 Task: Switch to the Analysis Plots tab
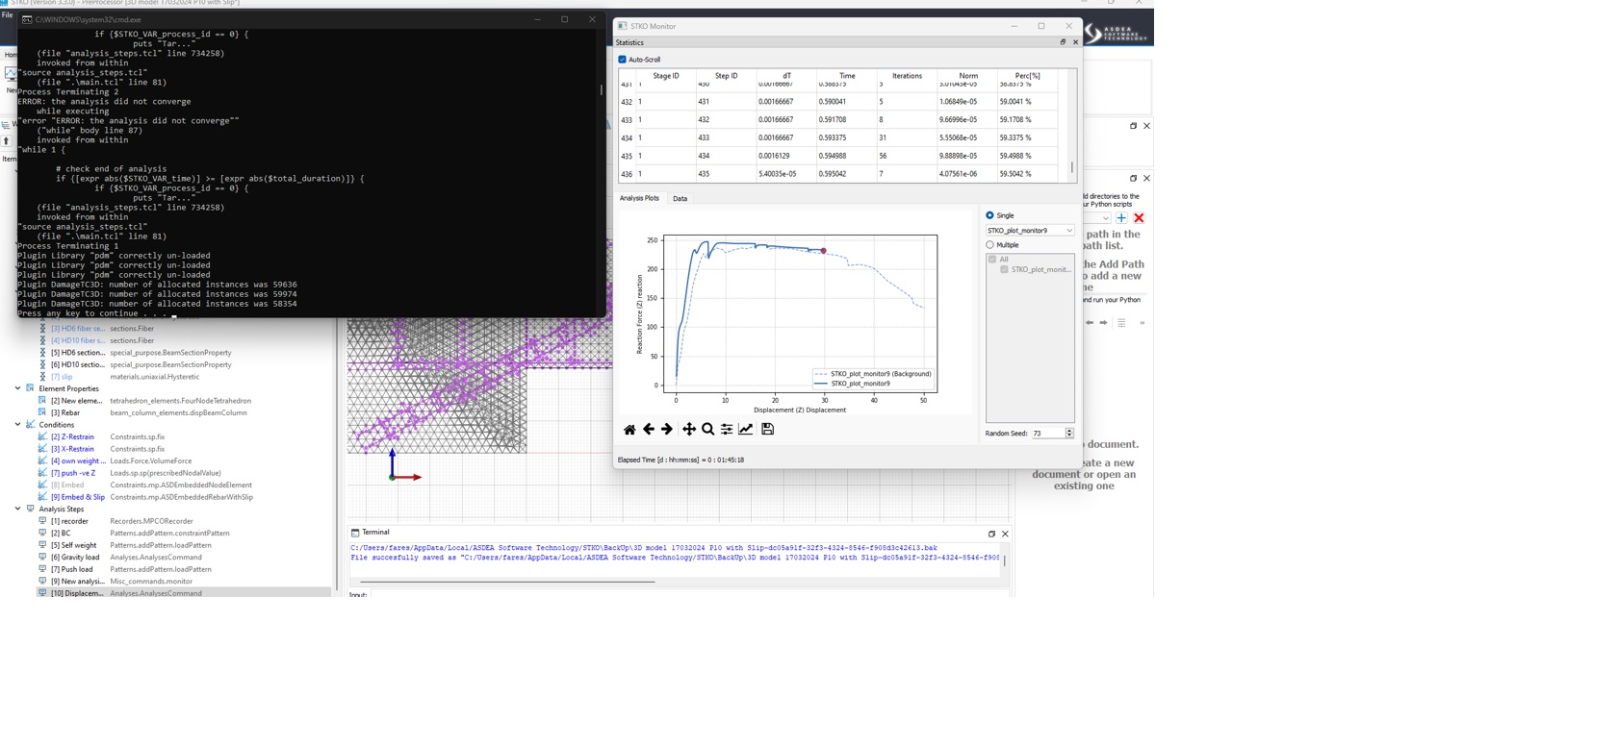[639, 198]
